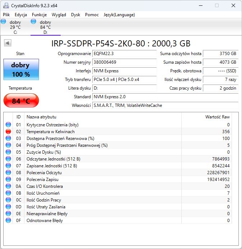This screenshot has width=242, height=249.
Task: Click the Wartość Raw column header
Action: tap(207, 117)
